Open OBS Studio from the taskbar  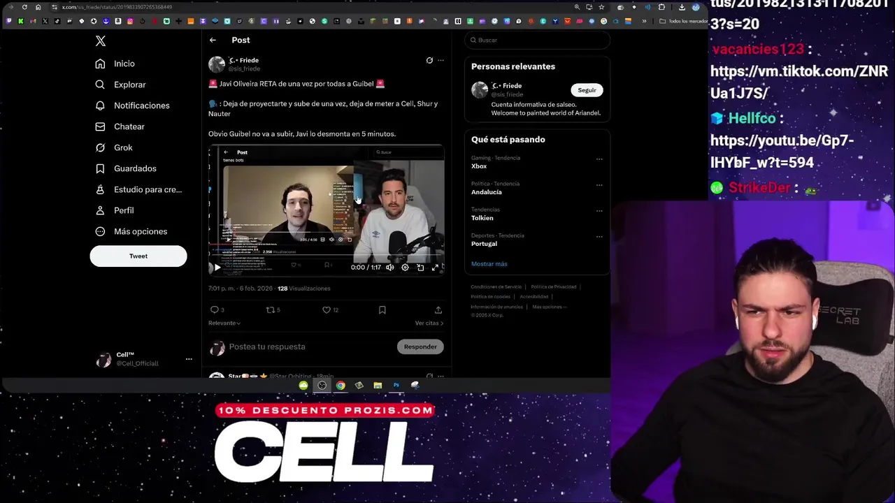[x=322, y=385]
